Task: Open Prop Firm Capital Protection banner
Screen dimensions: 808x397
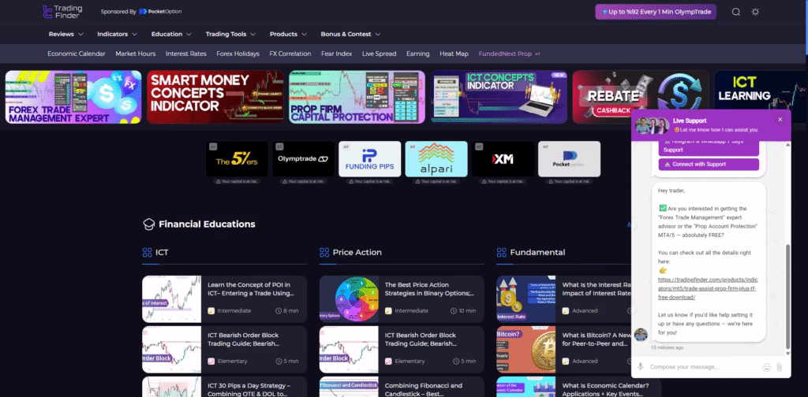Action: [357, 97]
